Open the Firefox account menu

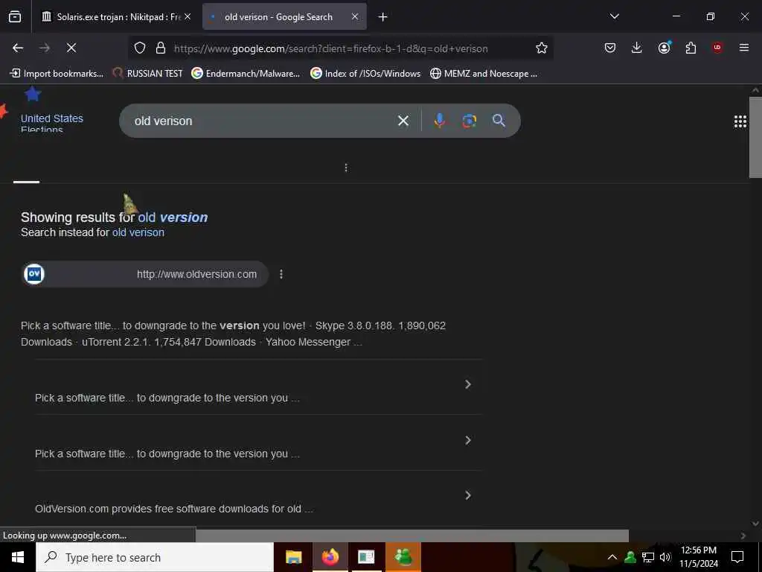coord(664,48)
